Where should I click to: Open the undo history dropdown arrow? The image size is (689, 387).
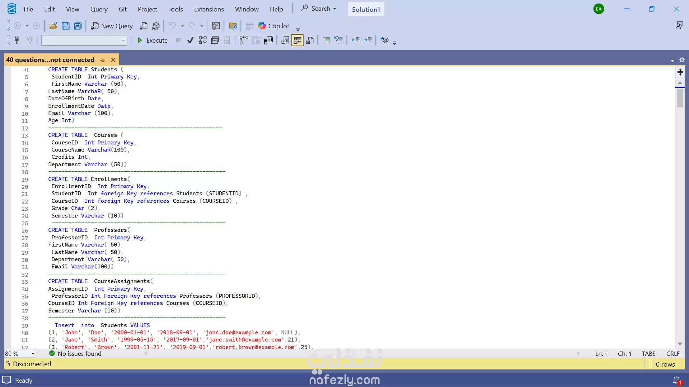(x=182, y=26)
